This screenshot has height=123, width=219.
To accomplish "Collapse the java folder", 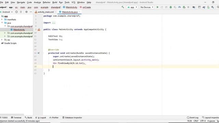I will 2,23.
